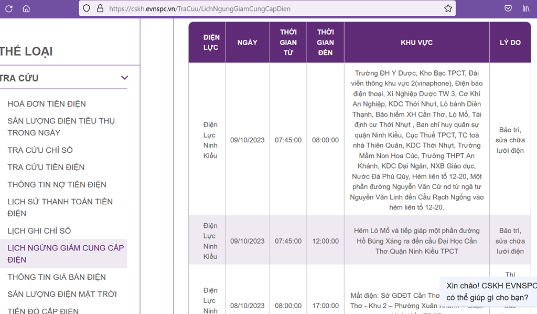537x314 pixels.
Task: Open LỊCH SỬ THANH TOÁN TIỀN ĐIỆN
Action: tap(60, 207)
